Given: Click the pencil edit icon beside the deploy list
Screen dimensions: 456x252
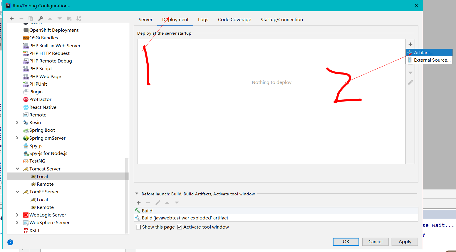Looking at the screenshot, I should pos(410,82).
